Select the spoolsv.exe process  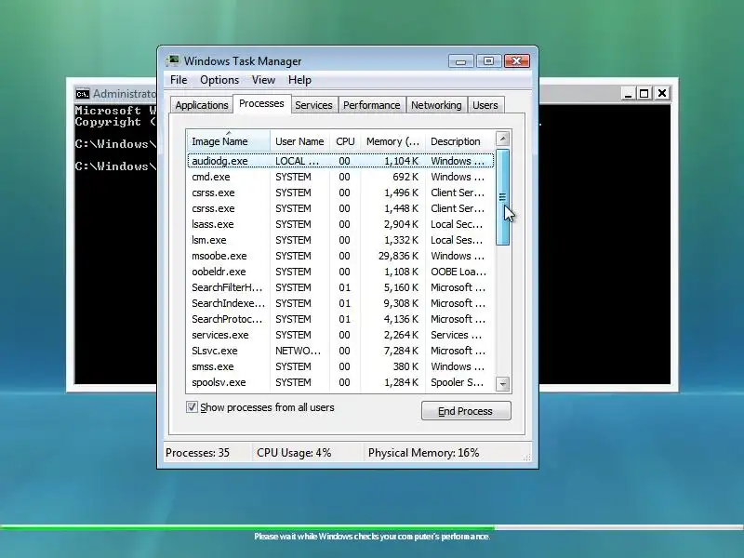point(340,382)
